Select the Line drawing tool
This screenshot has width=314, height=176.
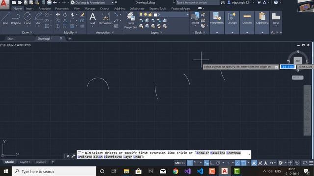click(x=5, y=19)
